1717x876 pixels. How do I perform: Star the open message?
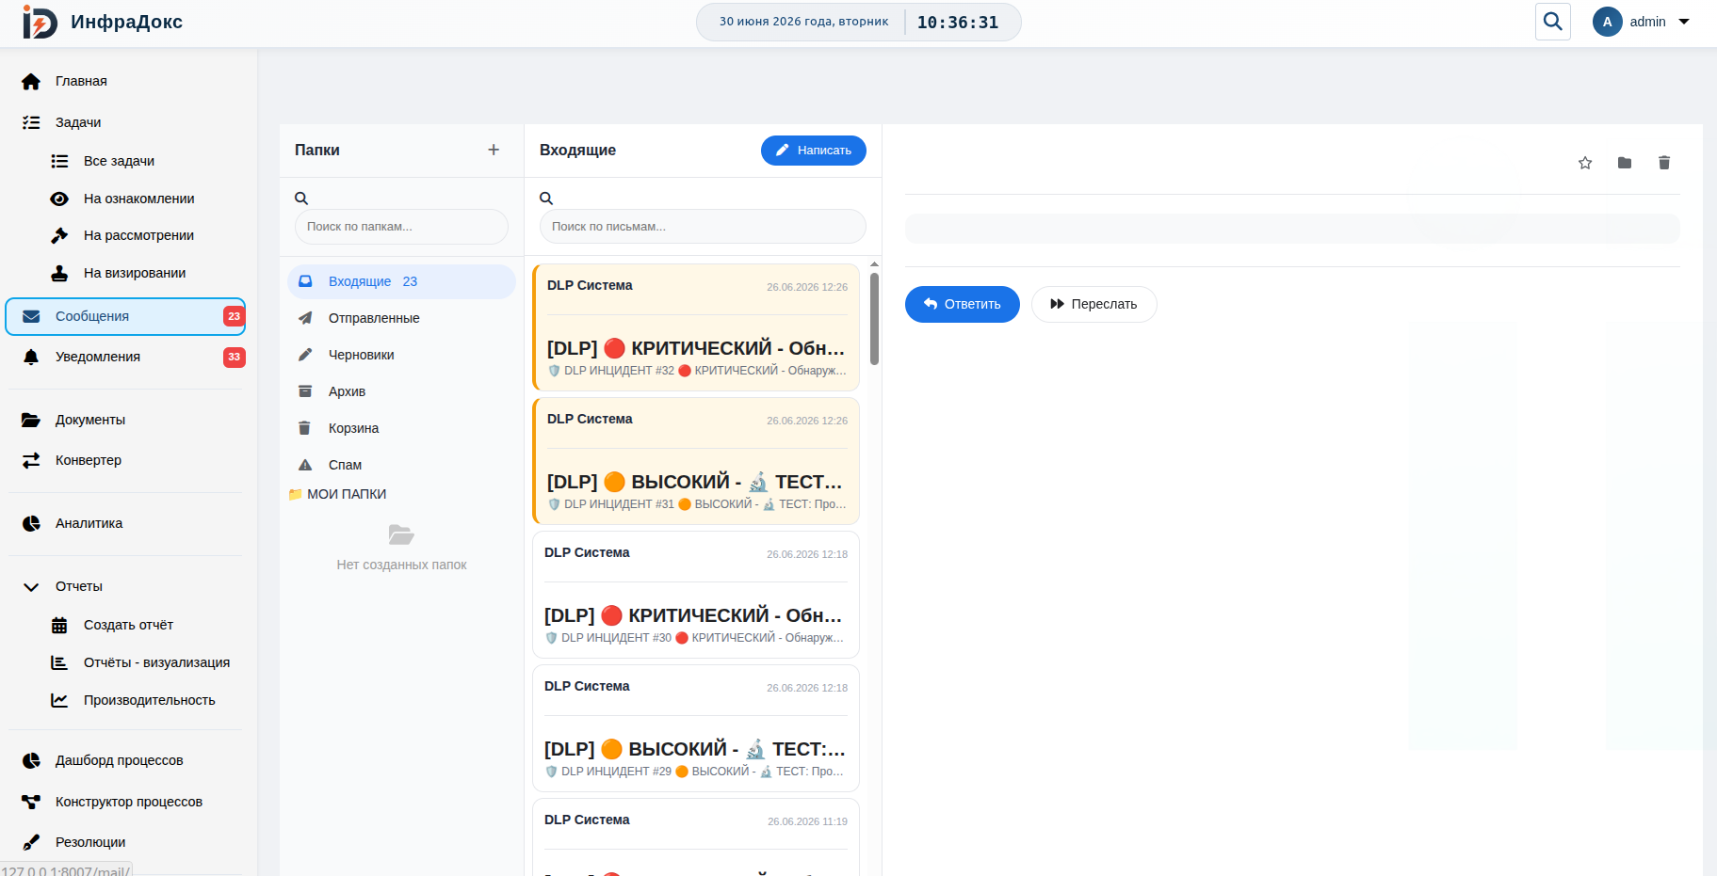pyautogui.click(x=1585, y=163)
